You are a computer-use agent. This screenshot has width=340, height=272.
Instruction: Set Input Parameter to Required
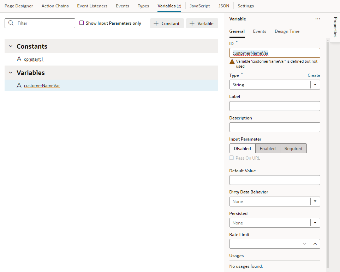click(293, 148)
